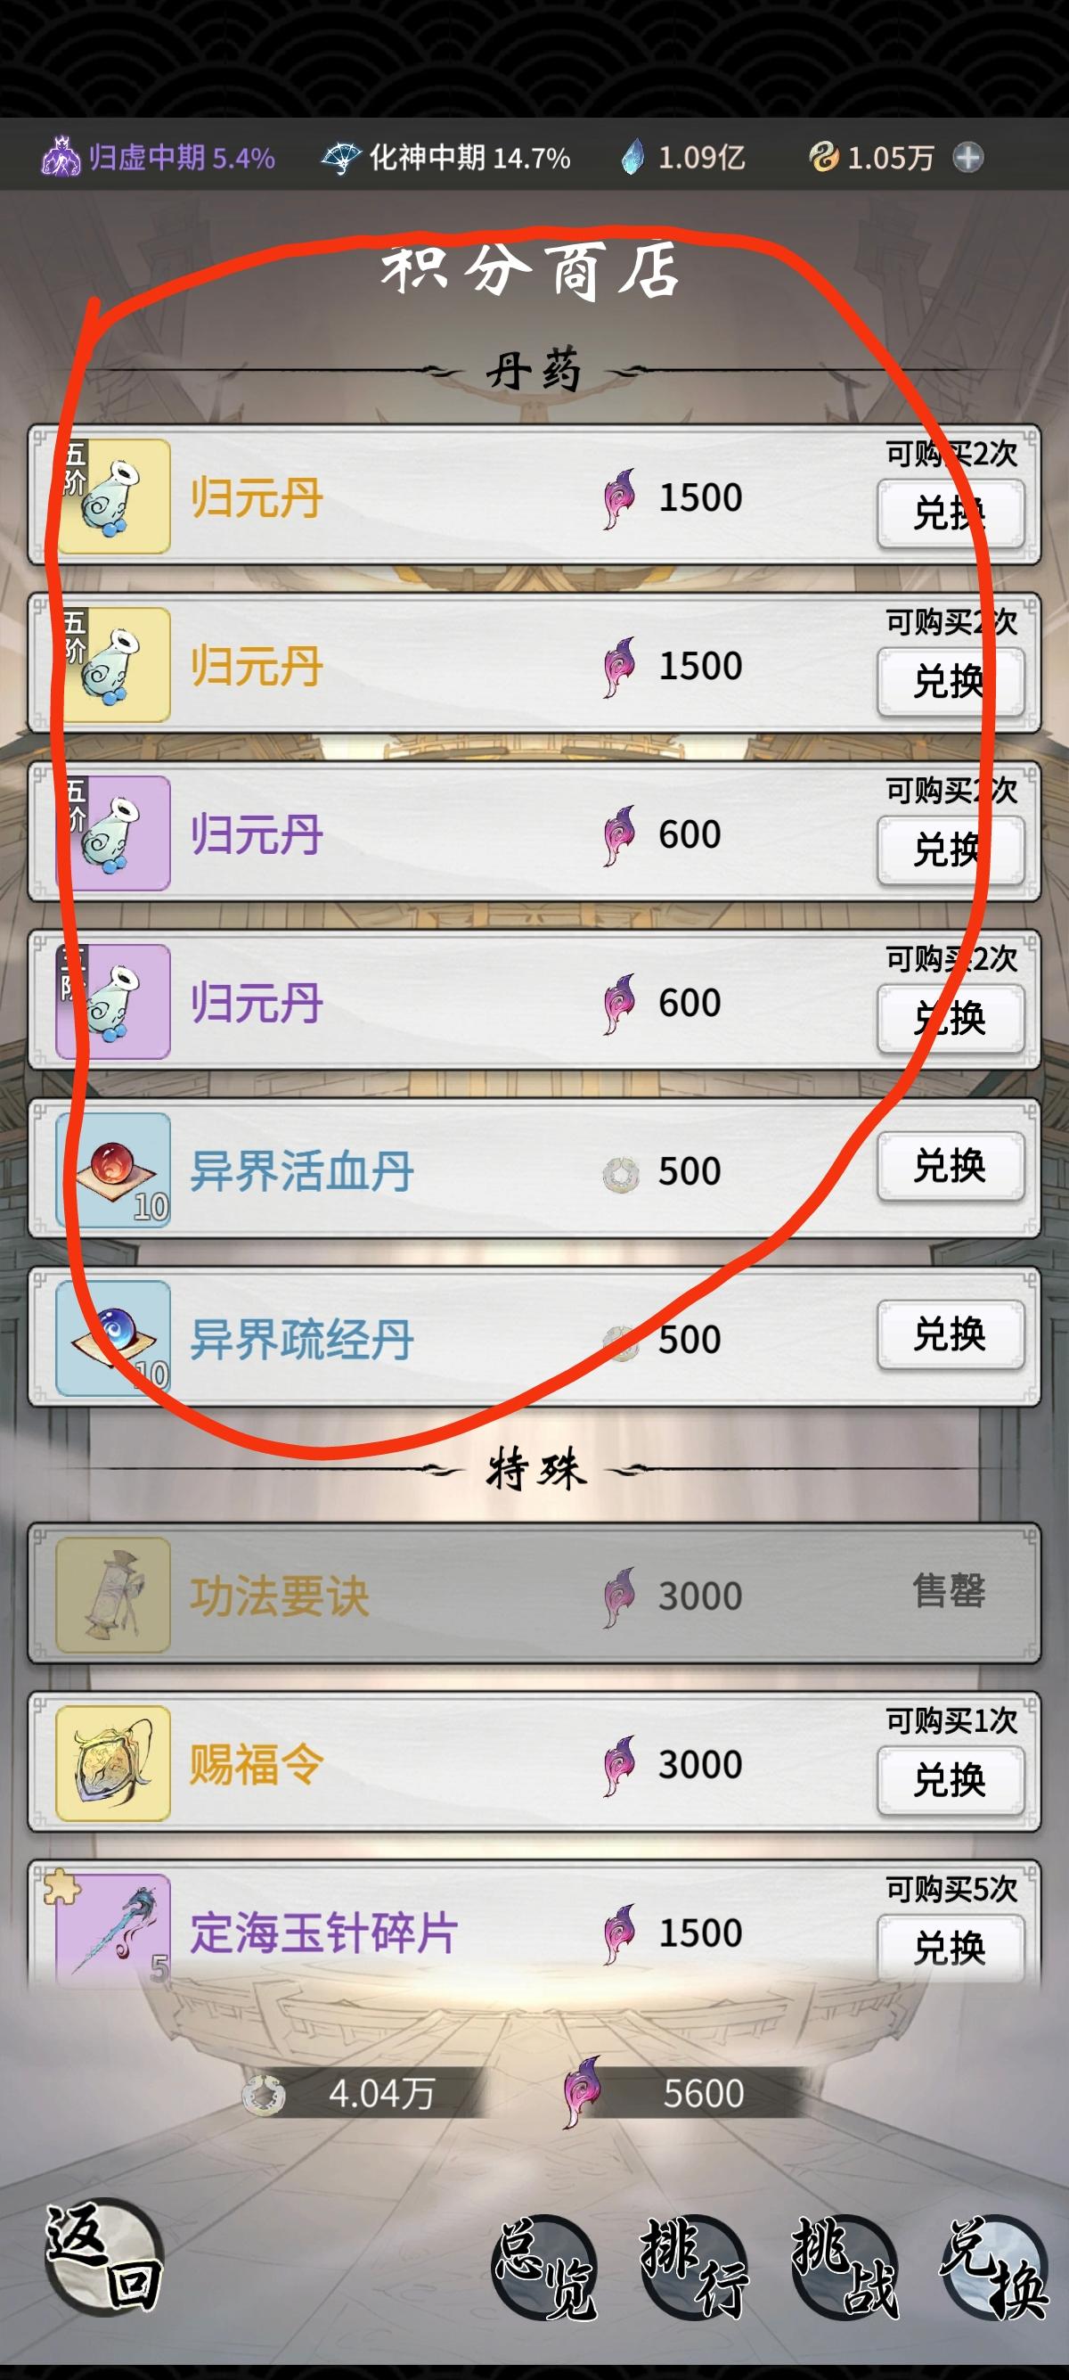Screen dimensions: 1069x2380
Task: Tap the fan icon for 化神中期
Action: [341, 158]
